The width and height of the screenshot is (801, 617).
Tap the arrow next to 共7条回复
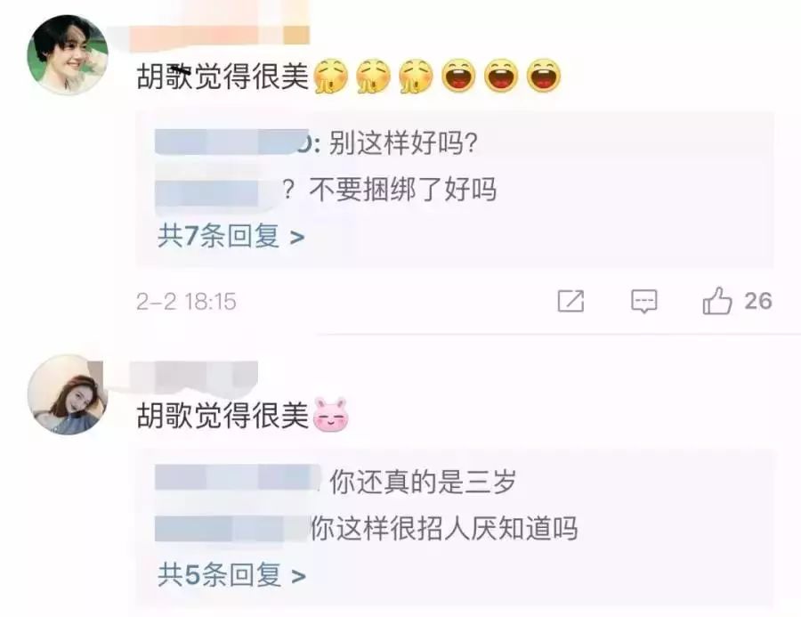click(x=297, y=237)
